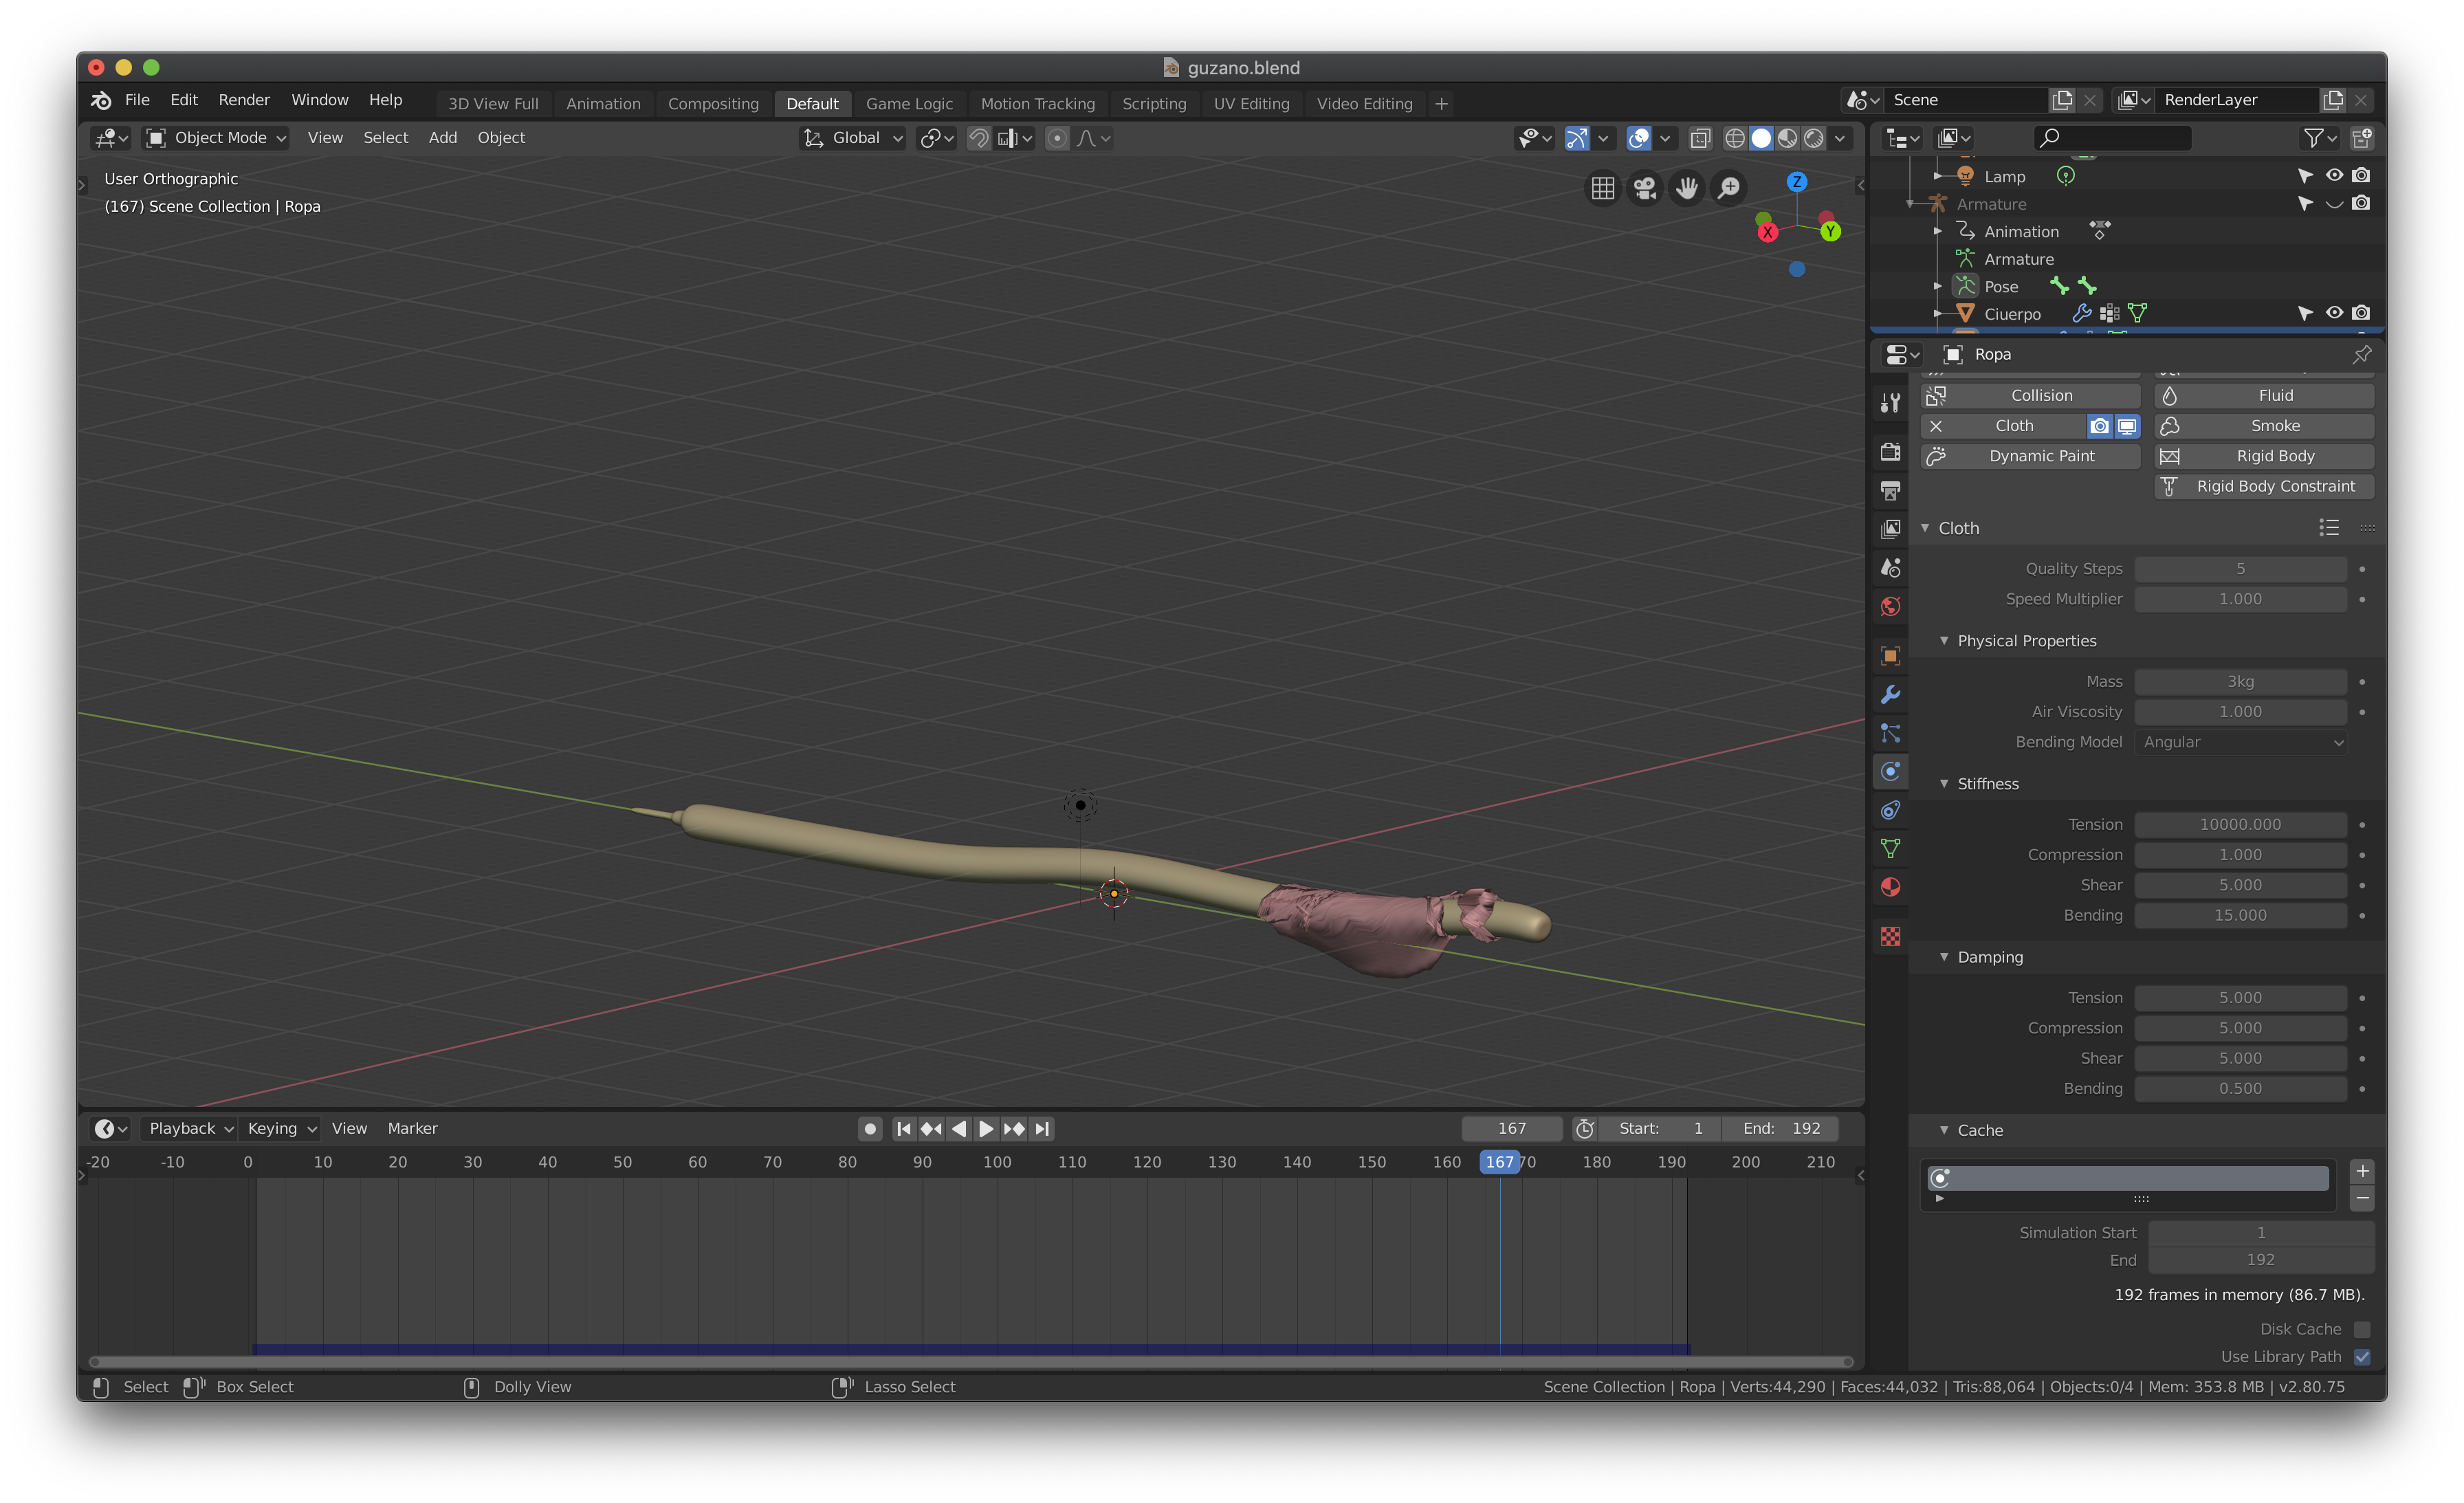Viewport: 2464px width, 1503px height.
Task: Enable Rigid Body physics
Action: click(2264, 456)
